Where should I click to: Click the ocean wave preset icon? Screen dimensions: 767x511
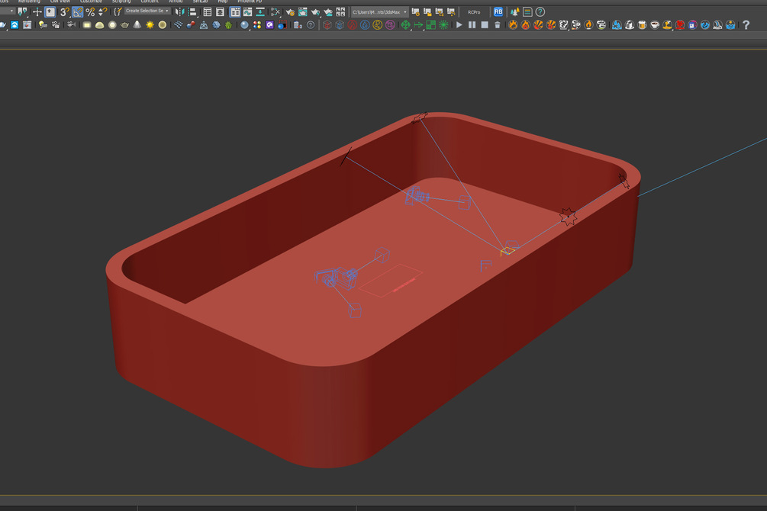pos(730,25)
